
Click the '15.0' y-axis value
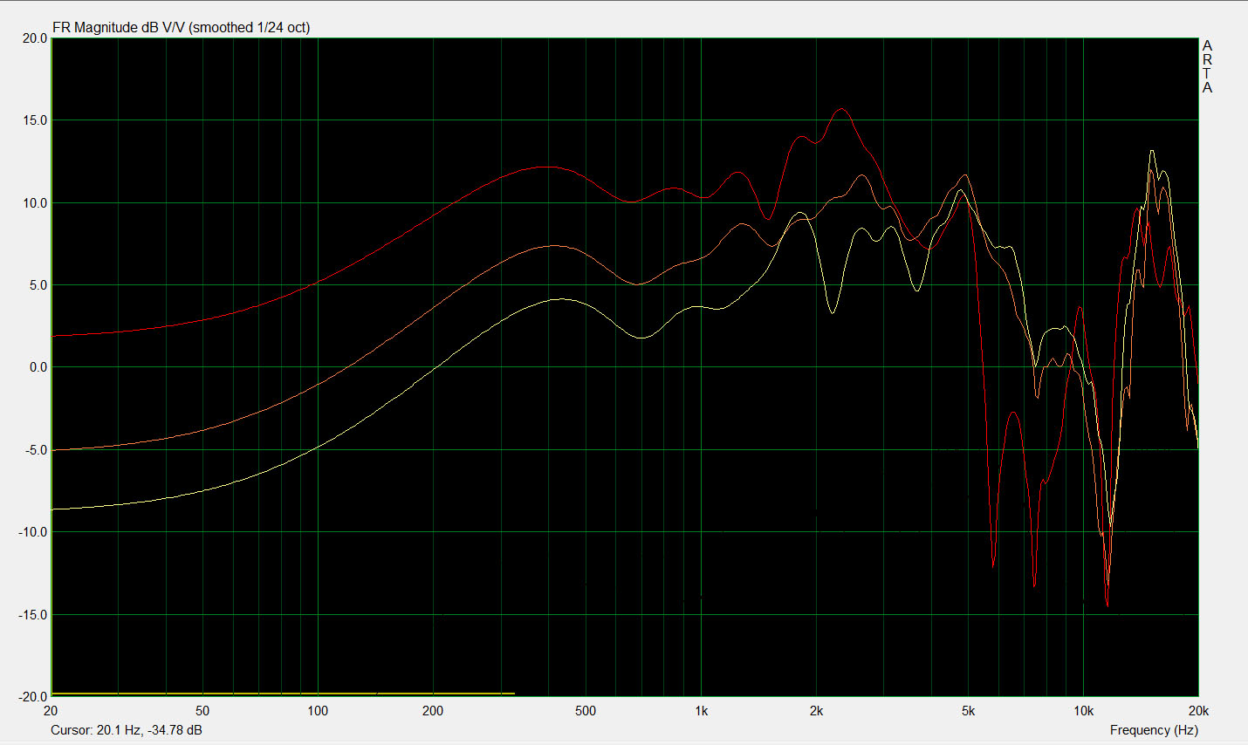35,120
